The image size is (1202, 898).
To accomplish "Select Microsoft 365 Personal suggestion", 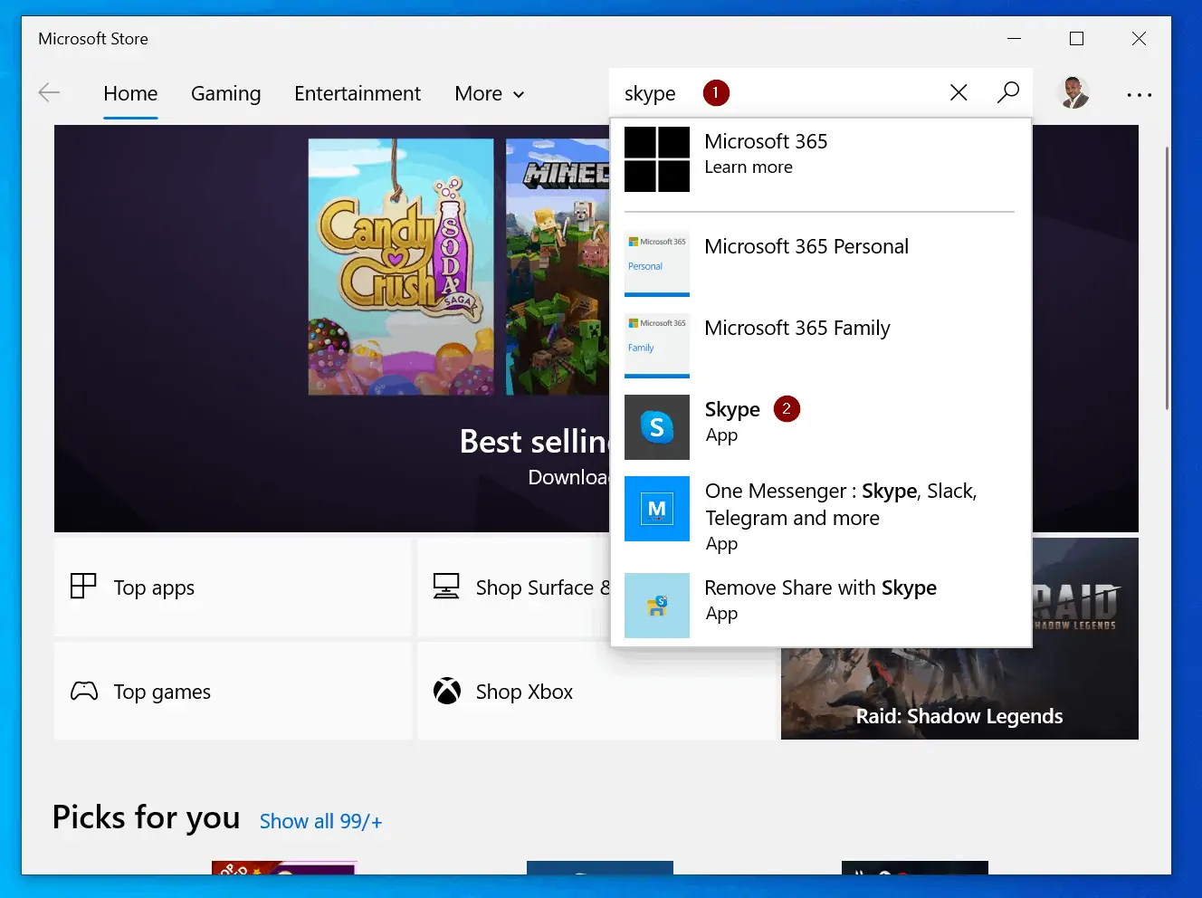I will pos(821,263).
